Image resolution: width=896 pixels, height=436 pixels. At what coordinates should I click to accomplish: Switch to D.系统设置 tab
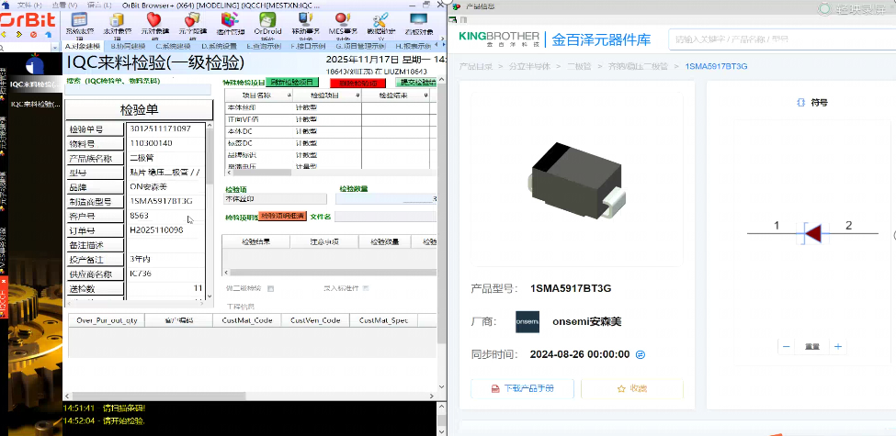click(220, 46)
